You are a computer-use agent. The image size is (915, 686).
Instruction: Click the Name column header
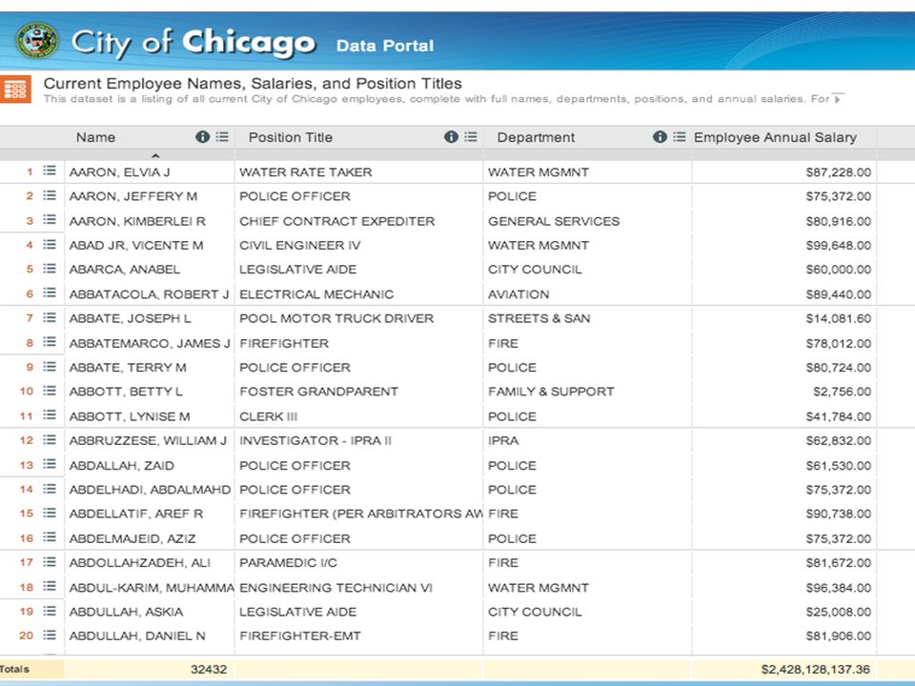(95, 137)
